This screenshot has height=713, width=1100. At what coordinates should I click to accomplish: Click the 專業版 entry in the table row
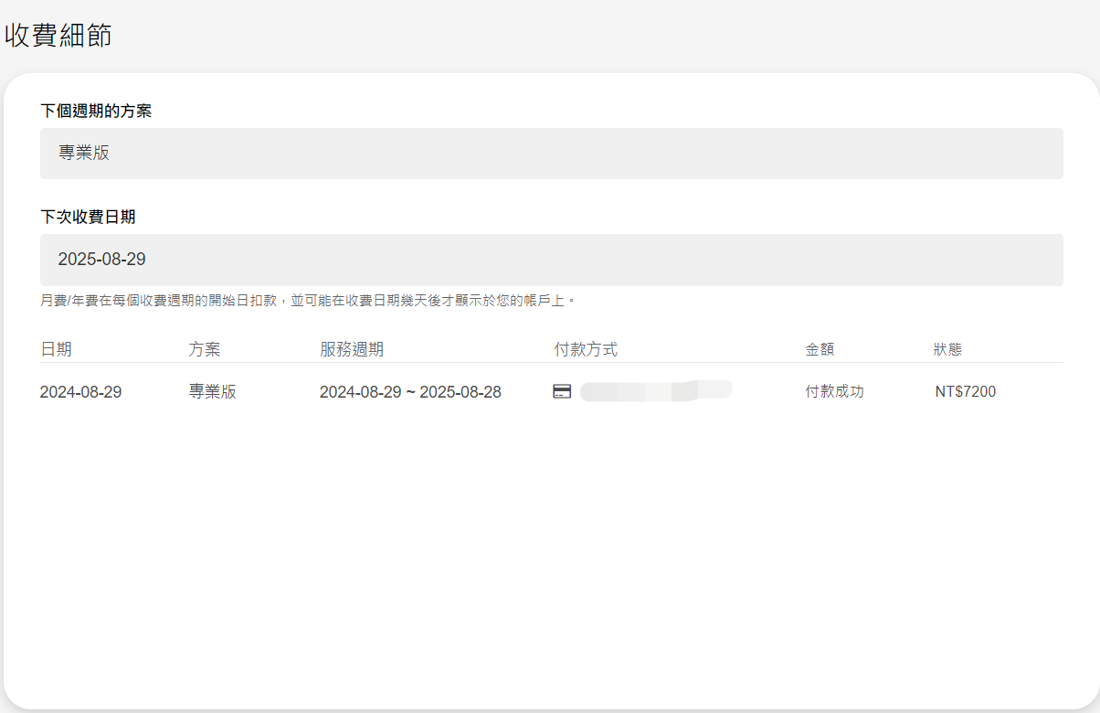tap(212, 391)
